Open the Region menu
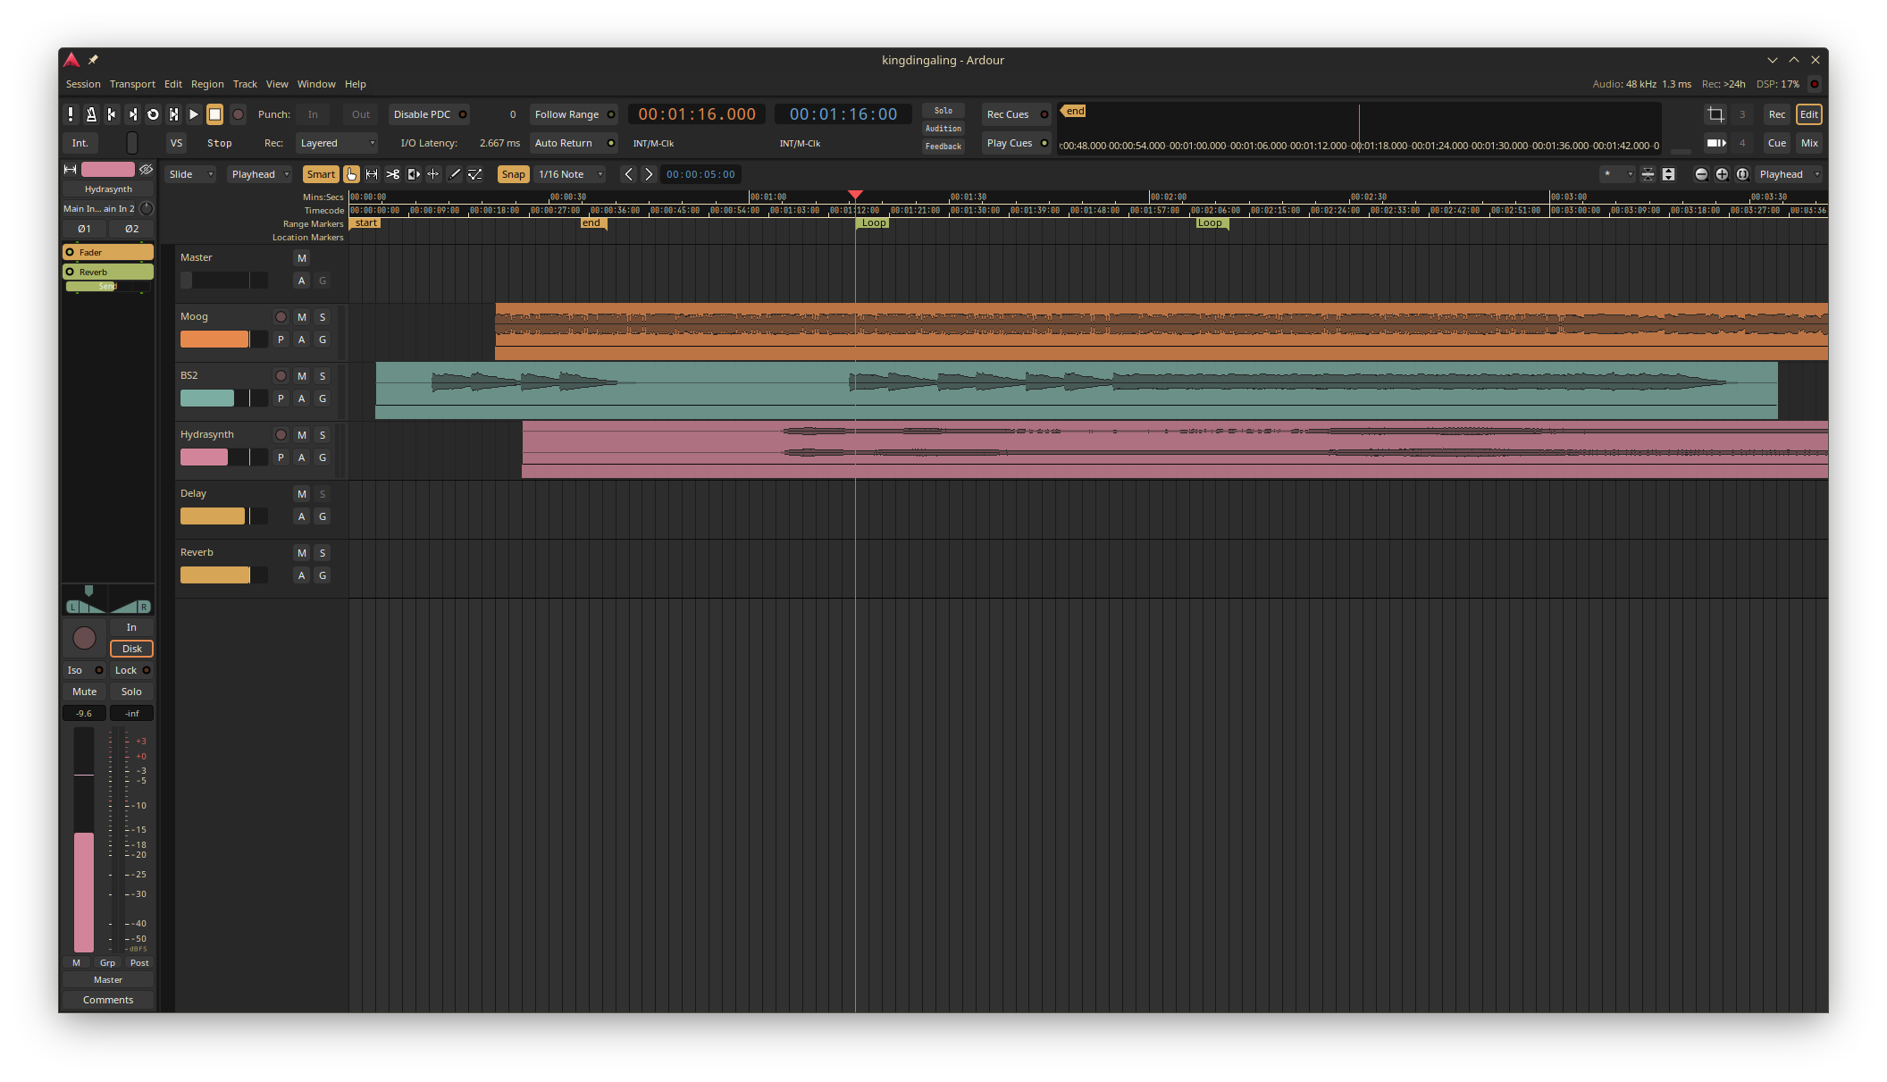Image resolution: width=1887 pixels, height=1082 pixels. point(207,84)
